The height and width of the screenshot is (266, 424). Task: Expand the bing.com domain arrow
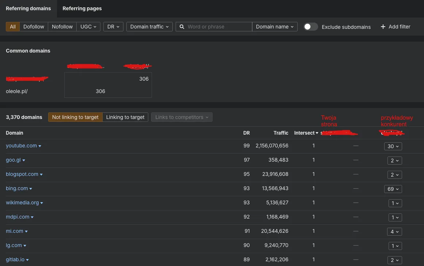click(31, 189)
